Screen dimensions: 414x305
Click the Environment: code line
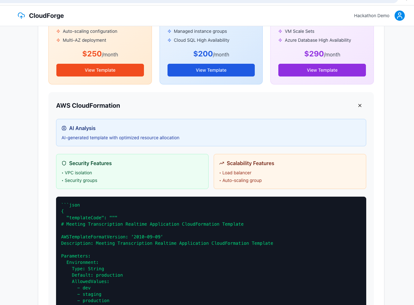(82, 262)
